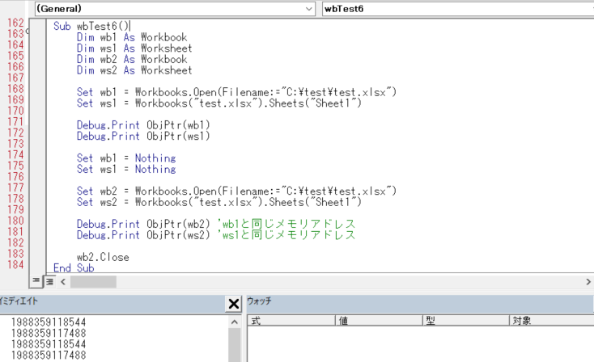Click line Dim ws1 As Worksheet
The height and width of the screenshot is (362, 594).
click(134, 48)
